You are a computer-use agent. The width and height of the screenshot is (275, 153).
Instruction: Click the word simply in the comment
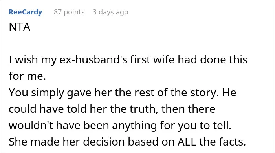(48, 93)
